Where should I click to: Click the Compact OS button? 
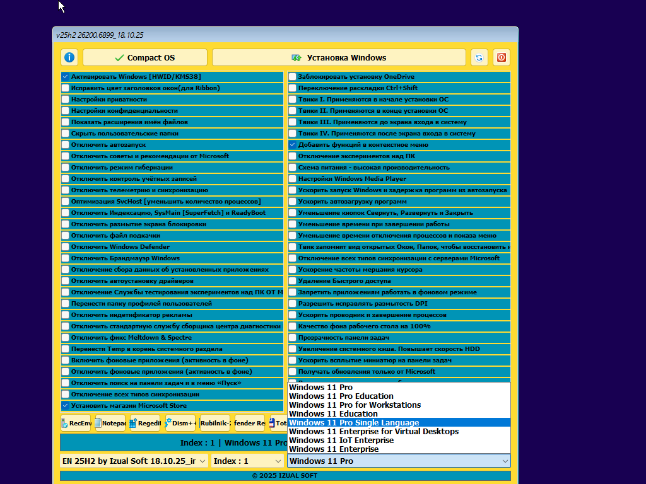coord(144,57)
